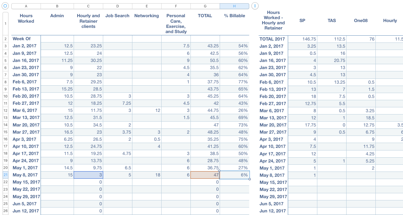Click the add-column handle beside column H

click(255, 6)
